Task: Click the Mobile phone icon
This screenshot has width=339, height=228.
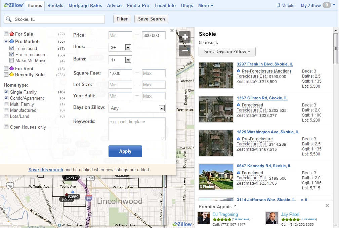Action: pos(278,5)
